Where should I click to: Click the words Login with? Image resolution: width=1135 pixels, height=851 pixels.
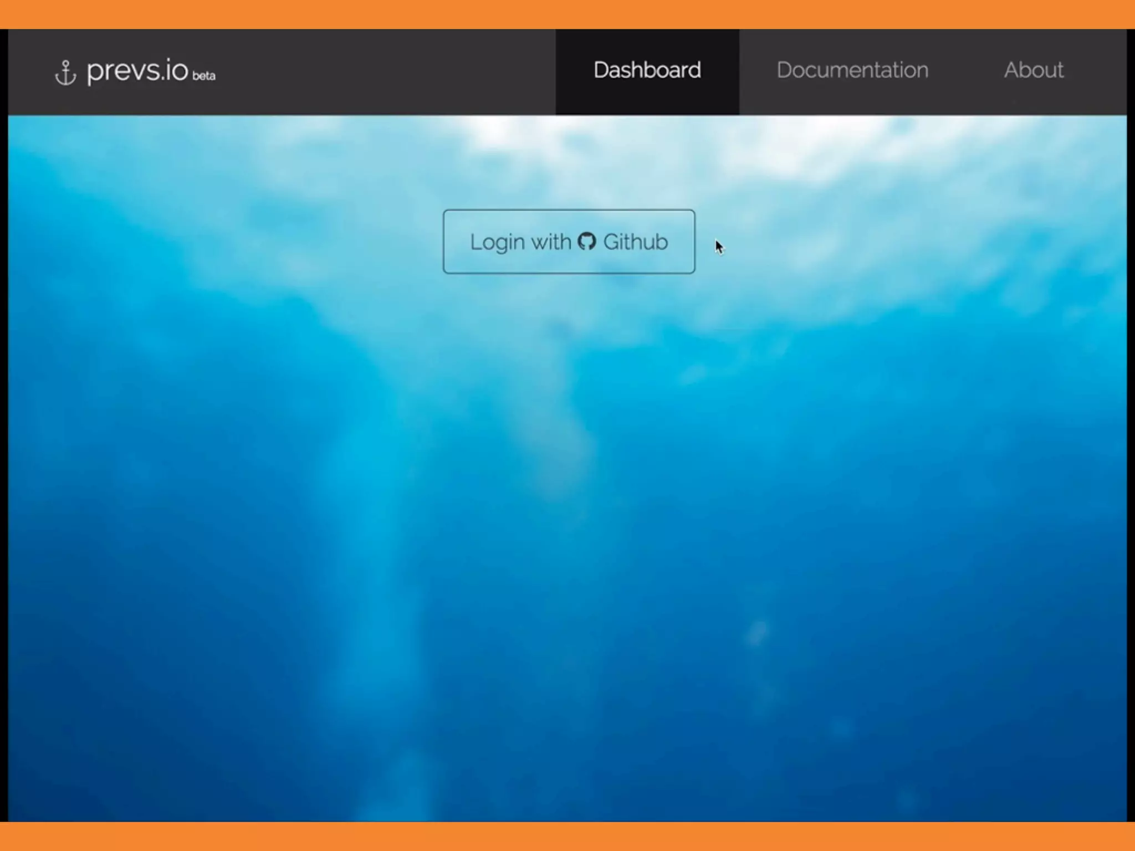pyautogui.click(x=520, y=242)
